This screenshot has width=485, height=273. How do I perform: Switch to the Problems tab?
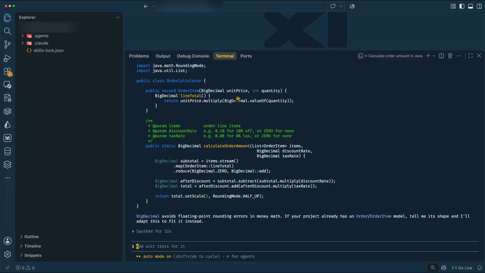[x=139, y=56]
